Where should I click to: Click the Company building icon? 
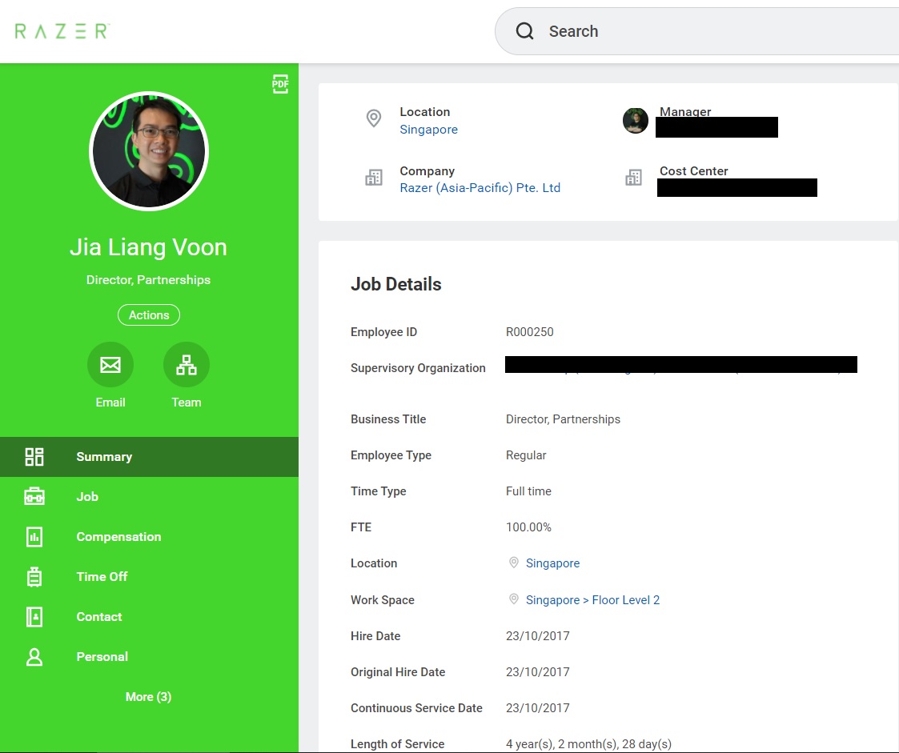(x=374, y=178)
